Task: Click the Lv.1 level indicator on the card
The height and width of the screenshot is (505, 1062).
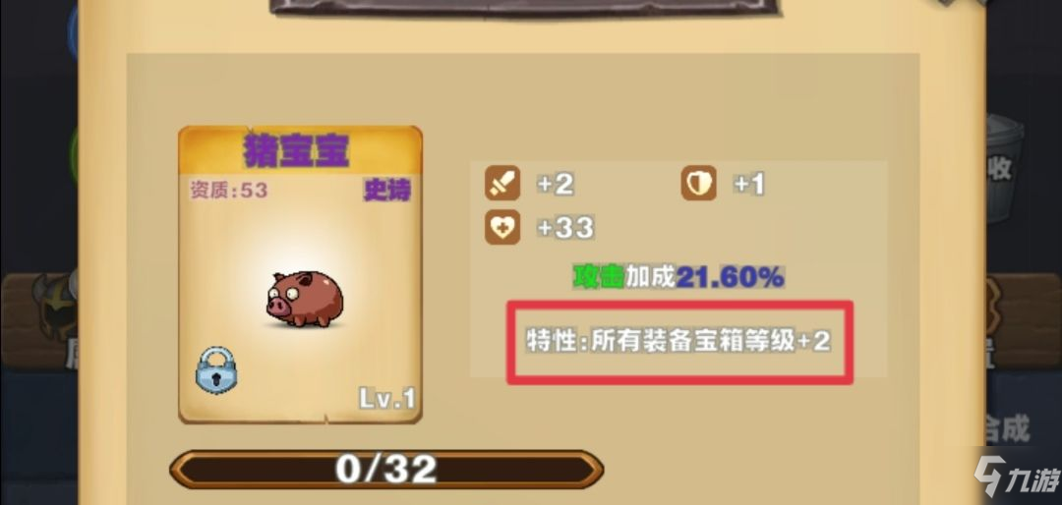Action: (x=386, y=399)
